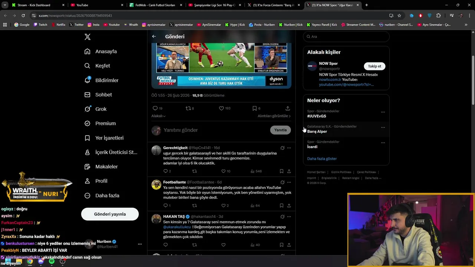The height and width of the screenshot is (267, 475).
Task: Open a new browser tab
Action: click(367, 5)
